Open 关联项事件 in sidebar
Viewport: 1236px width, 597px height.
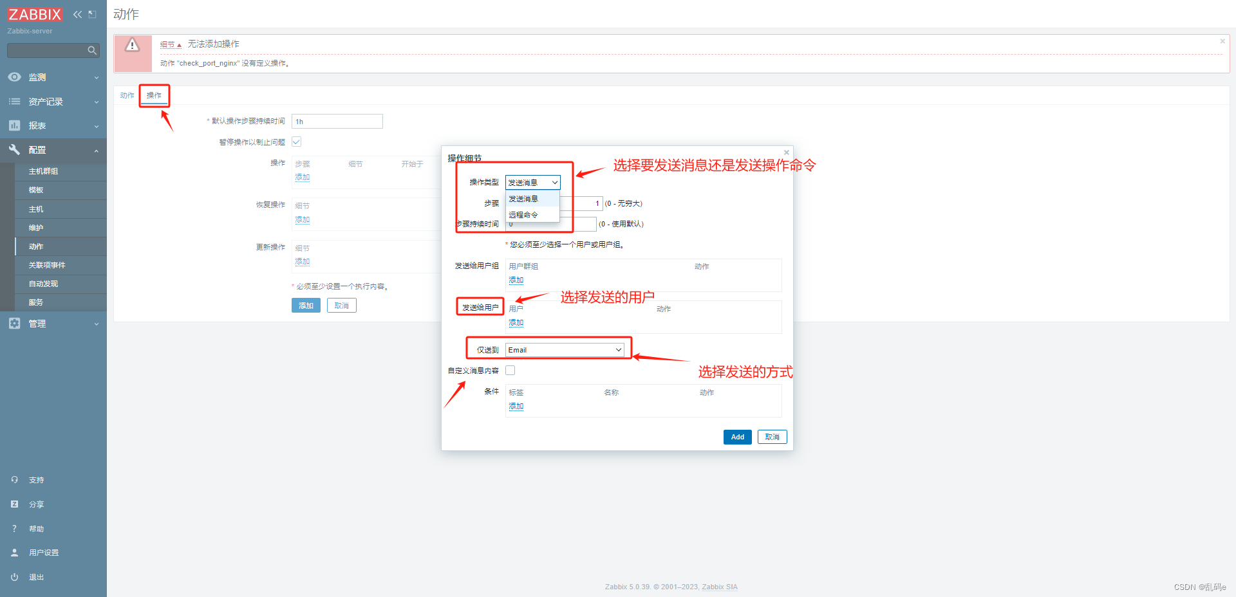(x=61, y=265)
